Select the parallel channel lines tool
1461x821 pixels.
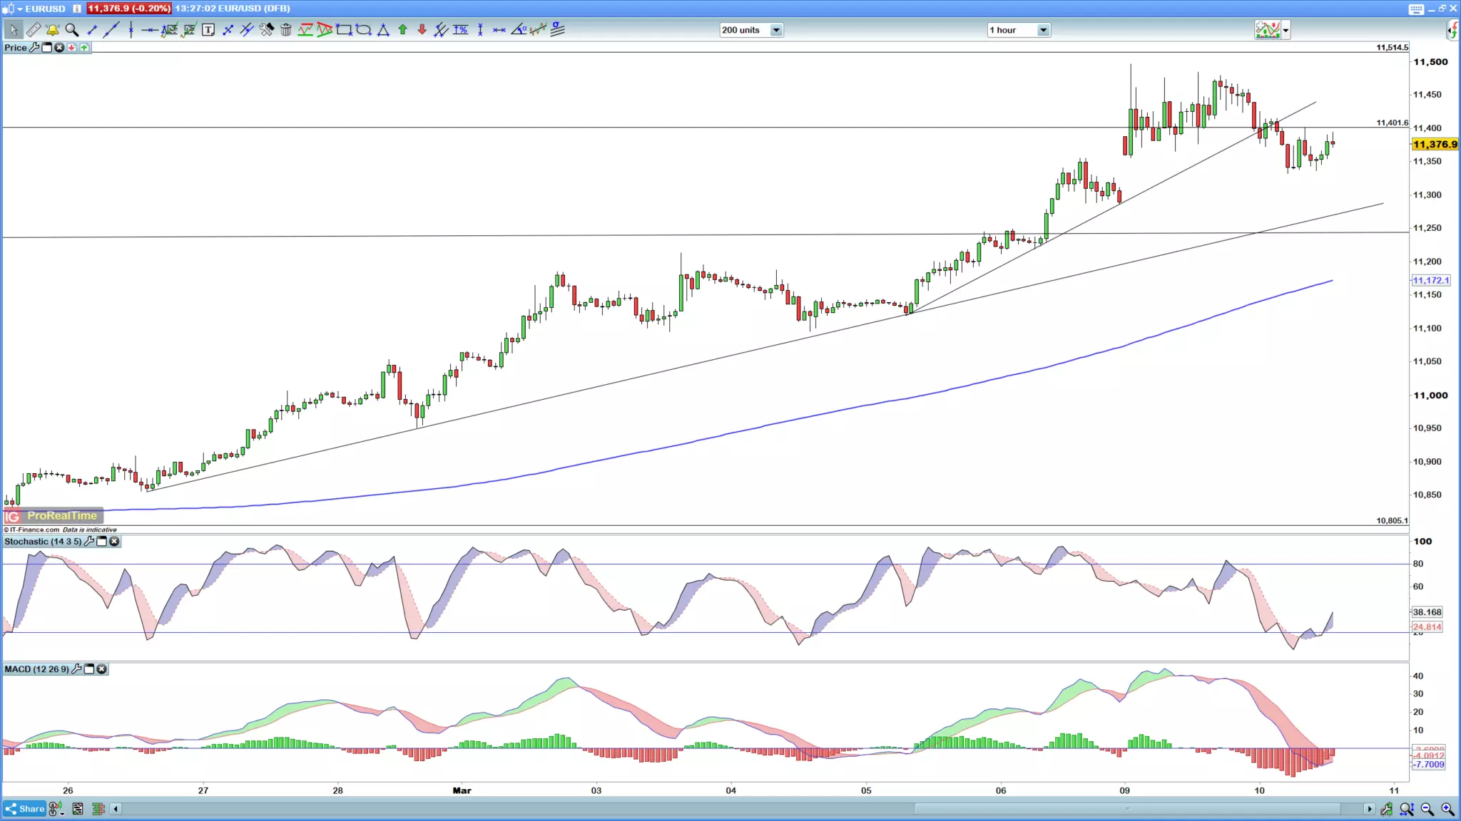247,30
